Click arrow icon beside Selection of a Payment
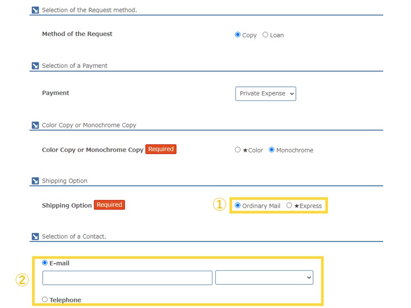This screenshot has height=308, width=411. (x=35, y=66)
